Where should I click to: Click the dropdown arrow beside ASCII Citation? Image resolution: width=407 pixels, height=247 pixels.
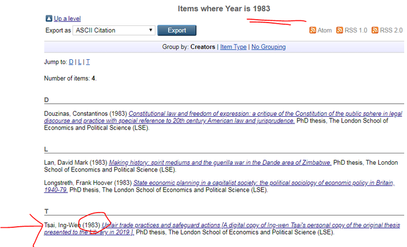point(150,30)
